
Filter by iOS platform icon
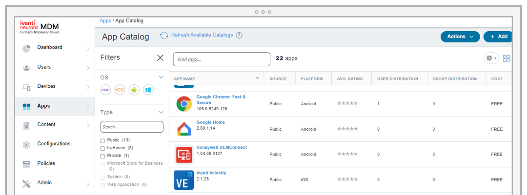(x=120, y=90)
